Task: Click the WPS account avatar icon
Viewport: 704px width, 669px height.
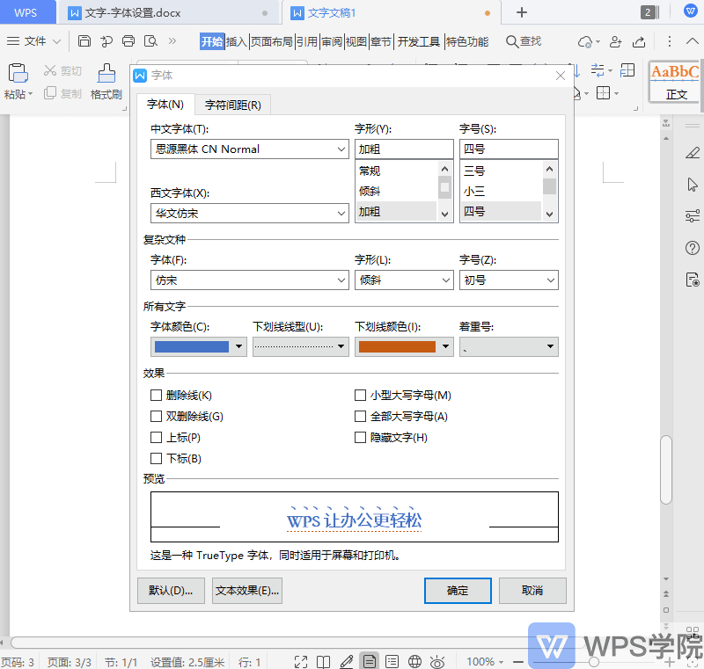Action: [690, 11]
